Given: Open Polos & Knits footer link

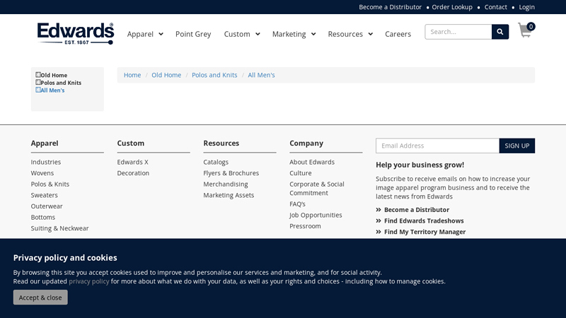Looking at the screenshot, I should coord(50,184).
